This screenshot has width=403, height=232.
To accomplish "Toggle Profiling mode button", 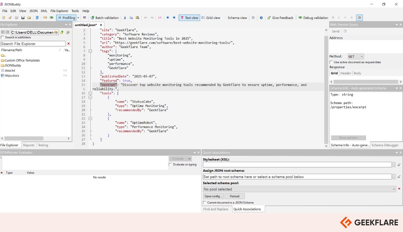I will coord(67,18).
